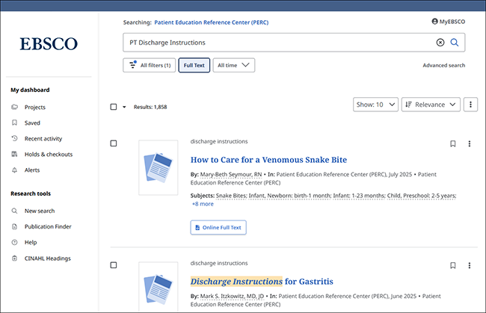
Task: Bookmark the Venomous Snake Bite result
Action: pos(453,143)
